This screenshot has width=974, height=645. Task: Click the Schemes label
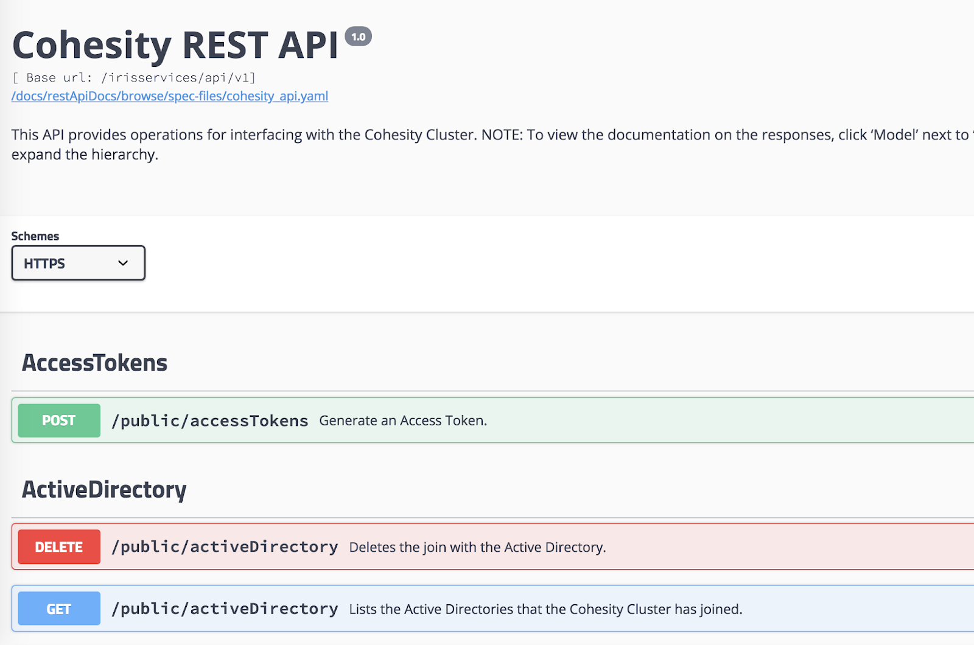tap(35, 236)
